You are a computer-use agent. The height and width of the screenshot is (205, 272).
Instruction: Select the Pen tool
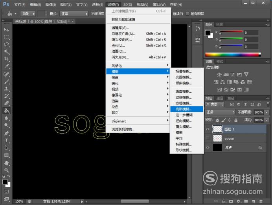(x=6, y=133)
